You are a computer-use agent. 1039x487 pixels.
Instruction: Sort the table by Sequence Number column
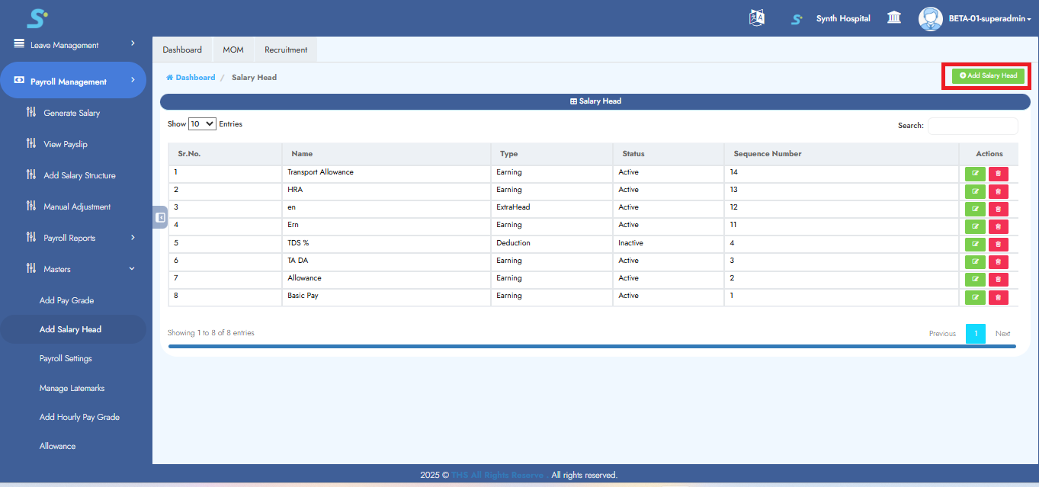(x=767, y=154)
